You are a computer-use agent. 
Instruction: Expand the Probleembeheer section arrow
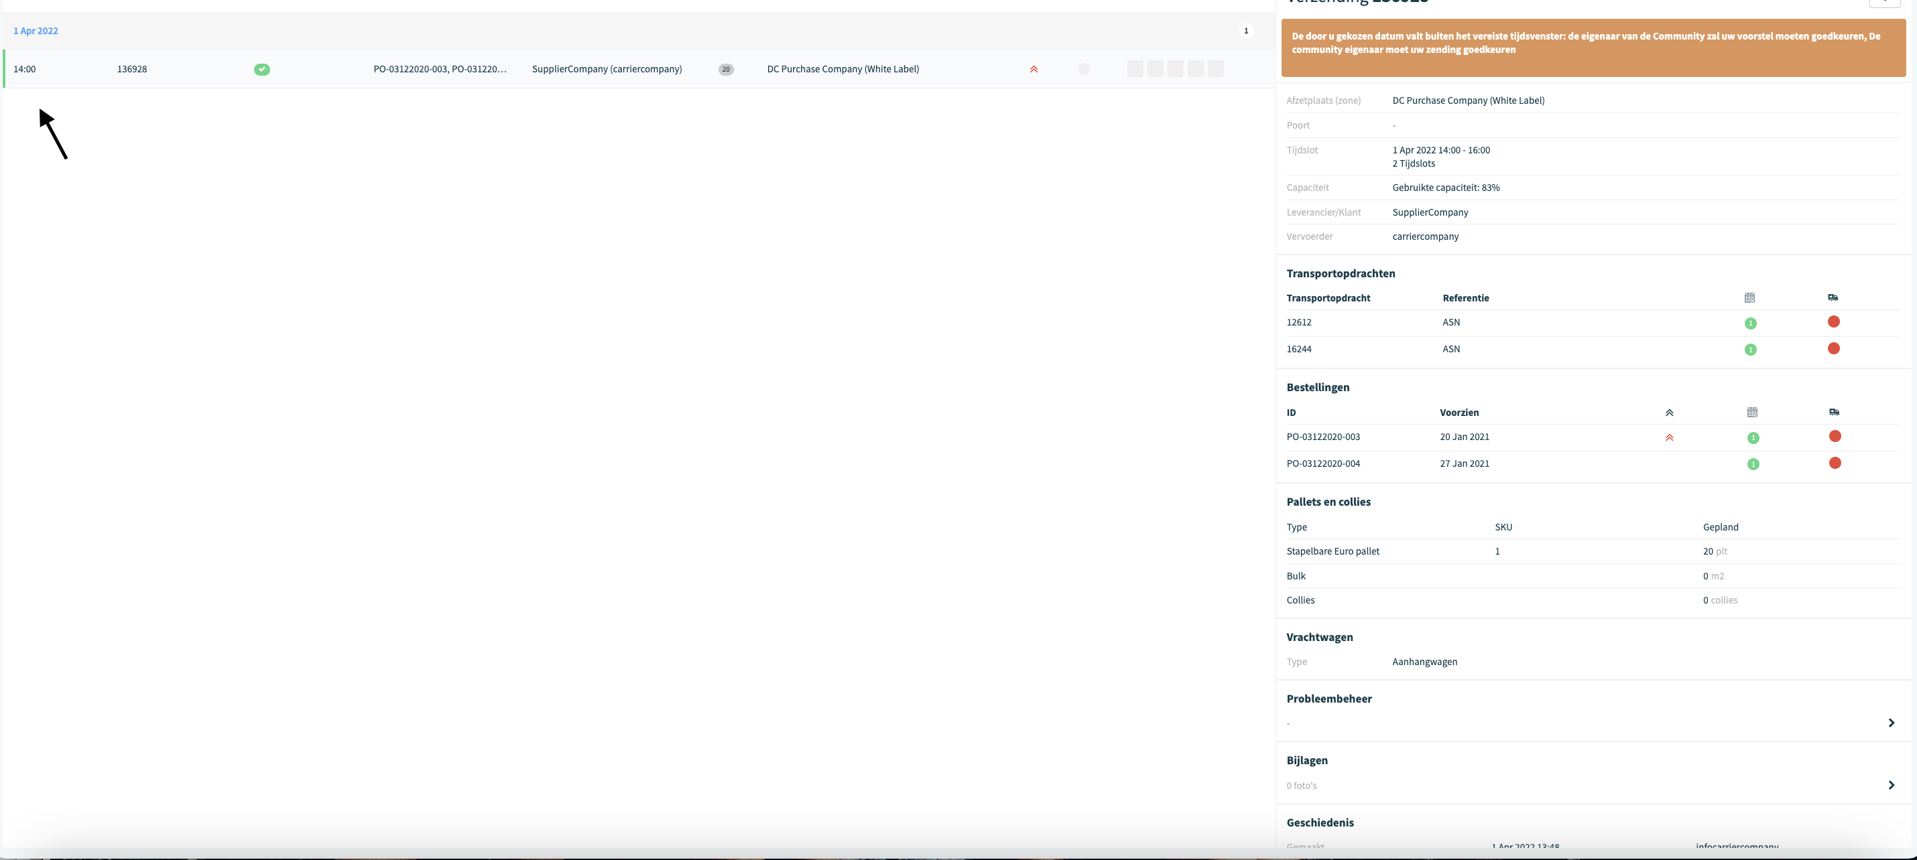point(1891,723)
